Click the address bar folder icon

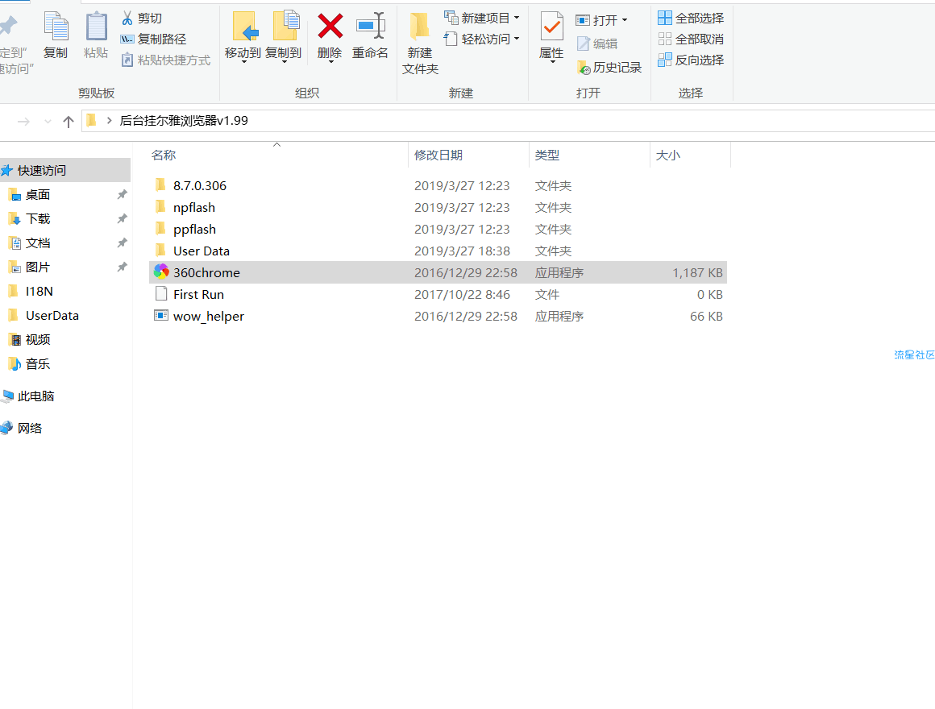click(x=91, y=120)
